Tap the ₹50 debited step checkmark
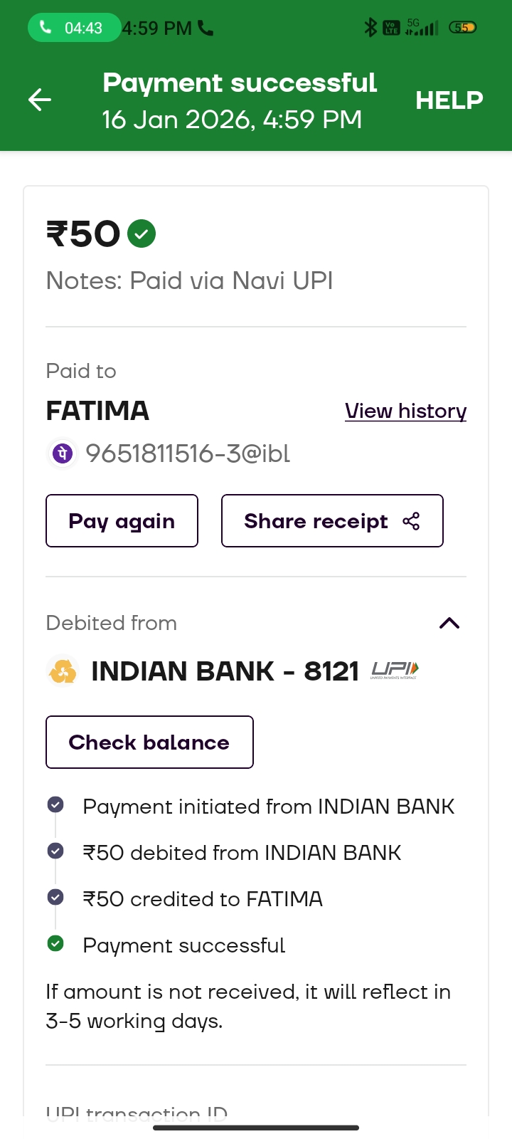The image size is (512, 1139). pyautogui.click(x=55, y=851)
